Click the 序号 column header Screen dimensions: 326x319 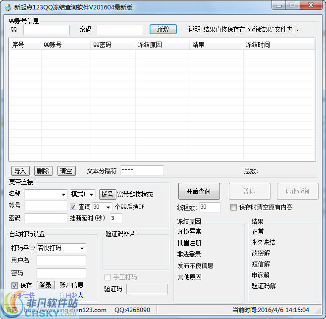(x=25, y=45)
